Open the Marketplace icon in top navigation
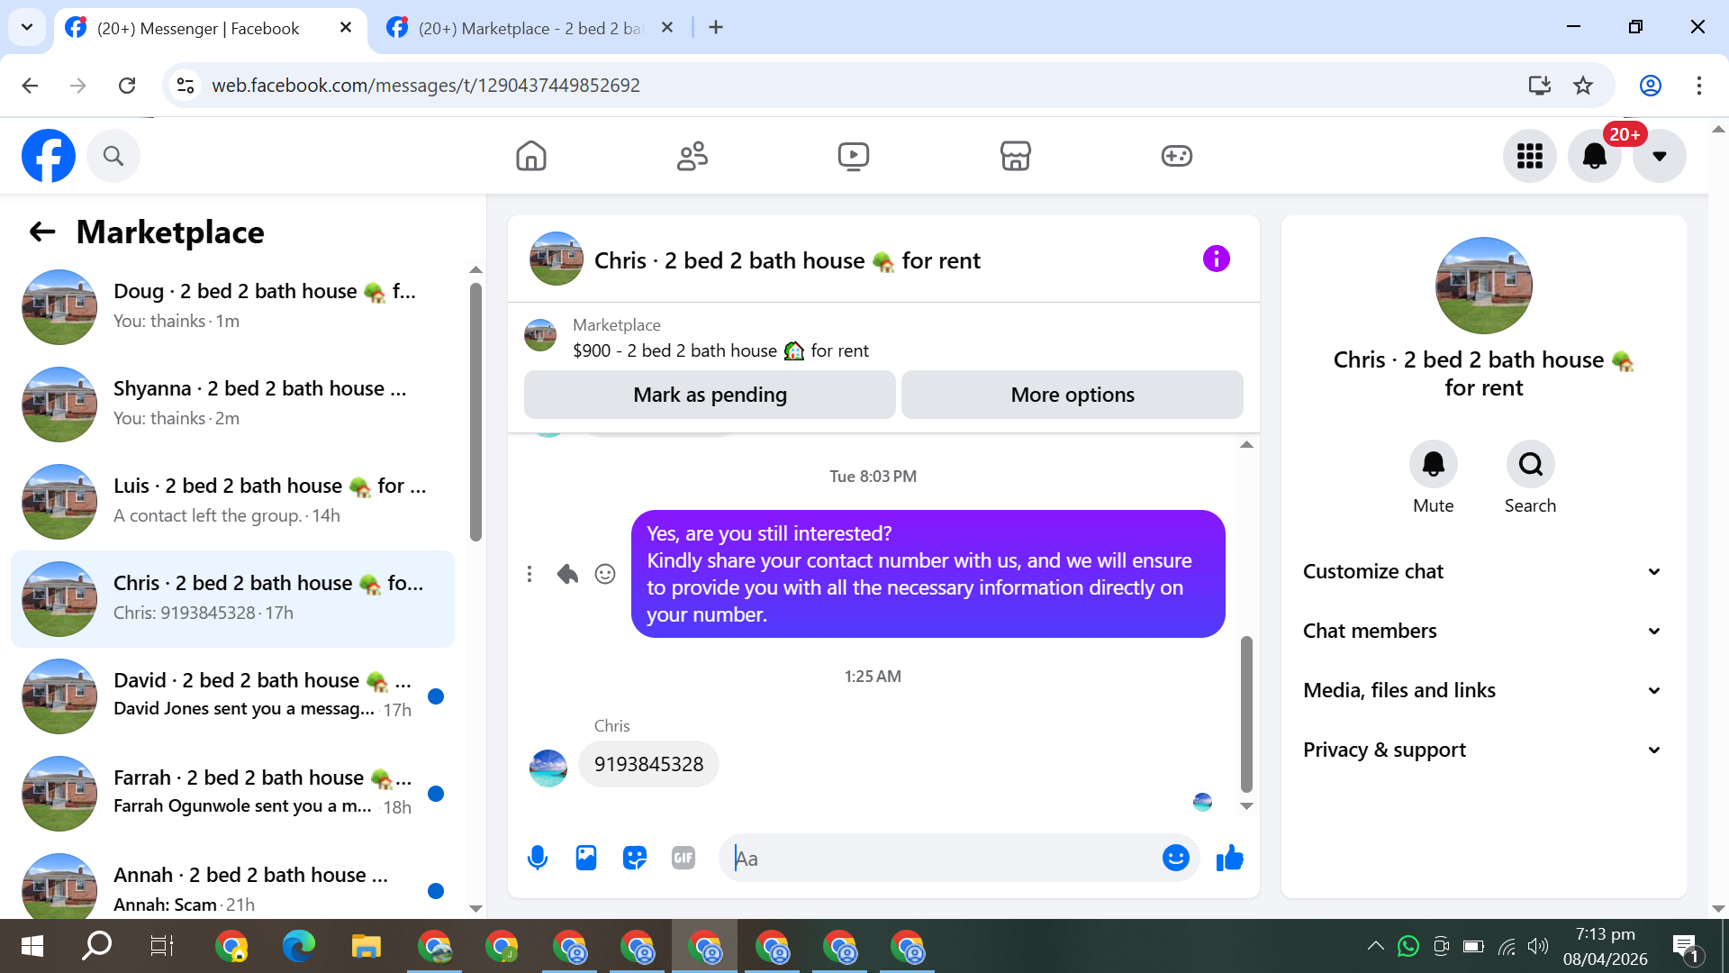1729x973 pixels. point(1015,156)
